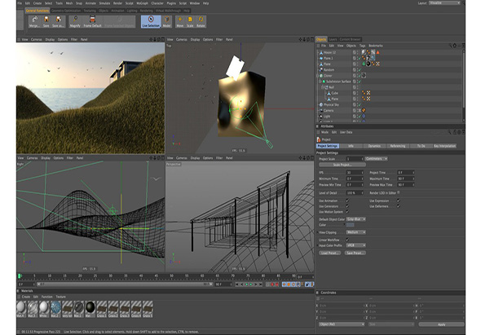Switch to Model mode
The image size is (481, 335).
(166, 21)
